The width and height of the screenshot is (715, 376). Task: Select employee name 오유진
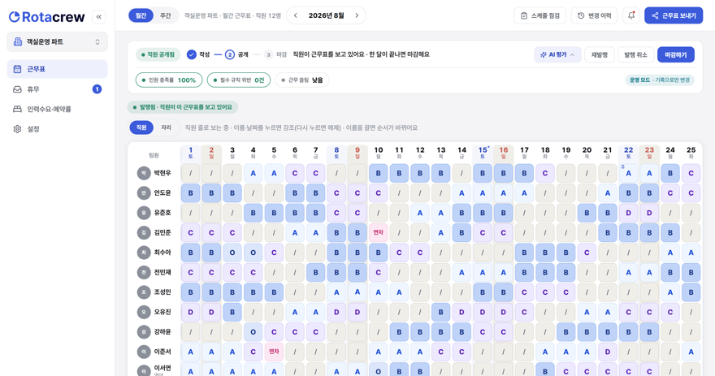(x=162, y=312)
